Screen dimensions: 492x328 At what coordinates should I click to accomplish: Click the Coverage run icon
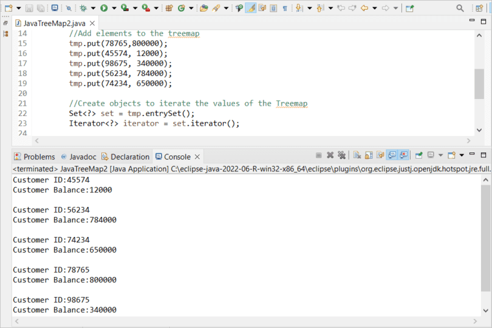(125, 8)
